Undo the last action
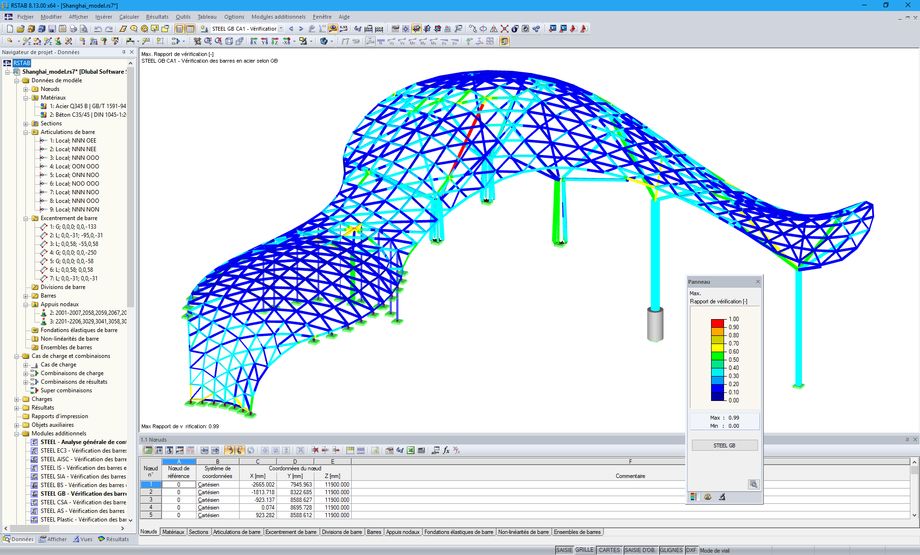This screenshot has height=555, width=920. point(97,29)
